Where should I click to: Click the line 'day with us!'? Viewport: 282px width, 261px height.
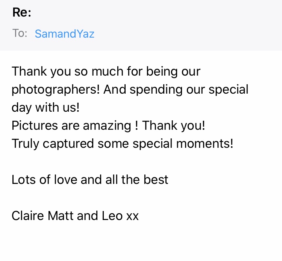(45, 108)
